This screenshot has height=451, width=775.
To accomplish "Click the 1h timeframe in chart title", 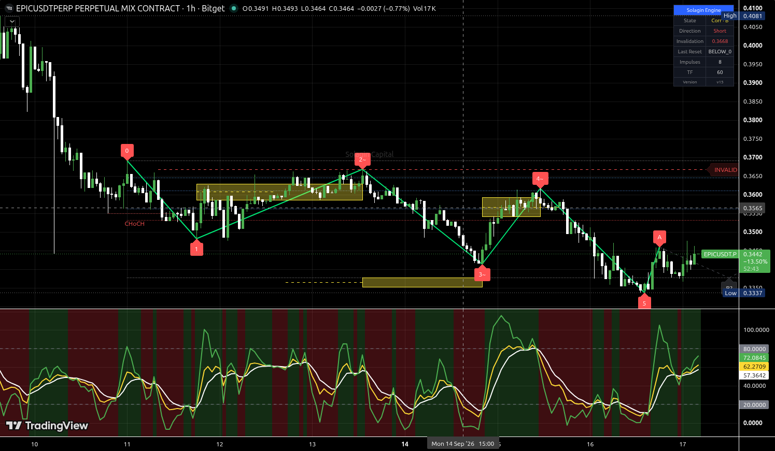I will [191, 8].
